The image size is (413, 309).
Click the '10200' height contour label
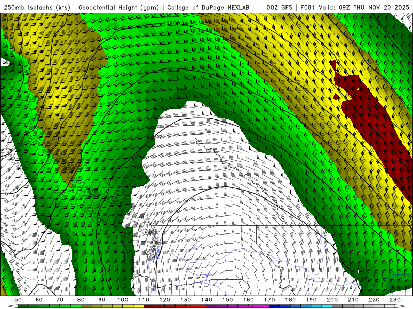click(171, 23)
